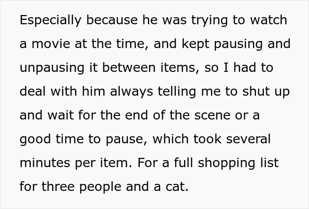Screen dimensions: 309x209
Task: Click the word 'three'
Action: tap(58, 187)
